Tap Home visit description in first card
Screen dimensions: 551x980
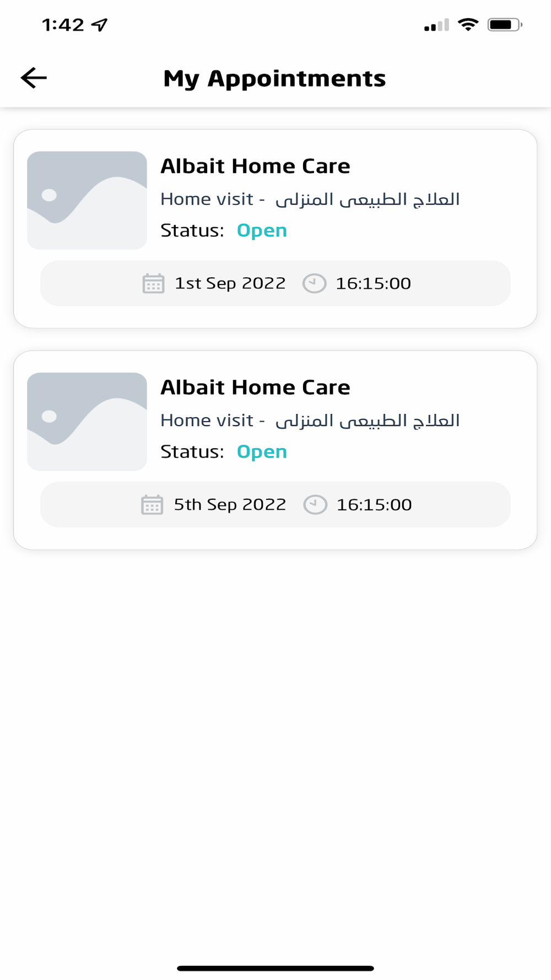pyautogui.click(x=310, y=199)
